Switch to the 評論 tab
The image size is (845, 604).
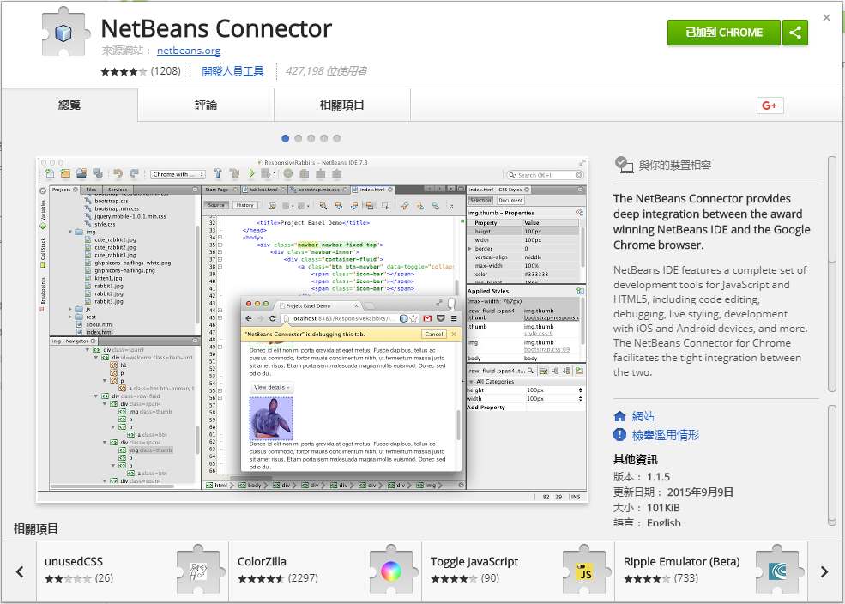pos(204,105)
